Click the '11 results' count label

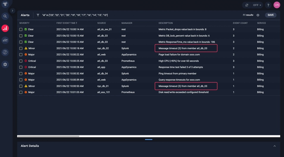click(248, 15)
